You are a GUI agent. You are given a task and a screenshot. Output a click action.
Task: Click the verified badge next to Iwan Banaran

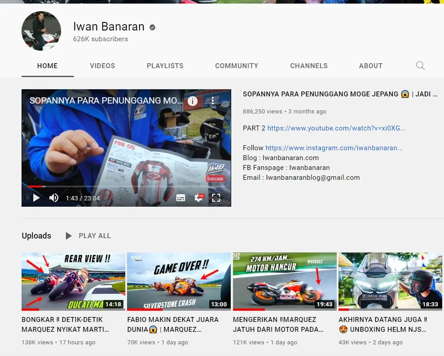tap(152, 27)
